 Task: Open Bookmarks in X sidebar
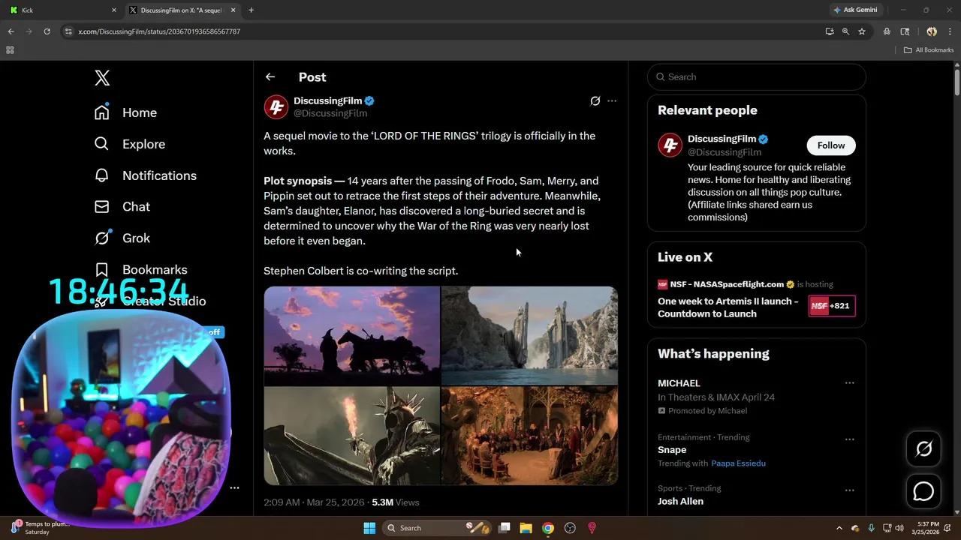(140, 269)
